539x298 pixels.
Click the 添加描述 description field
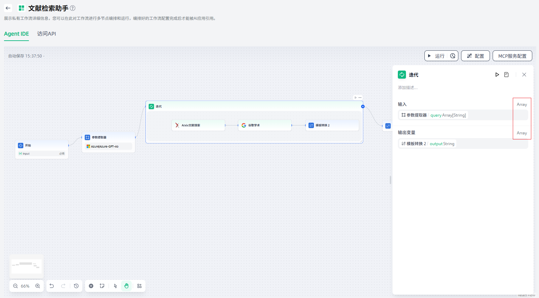(408, 88)
